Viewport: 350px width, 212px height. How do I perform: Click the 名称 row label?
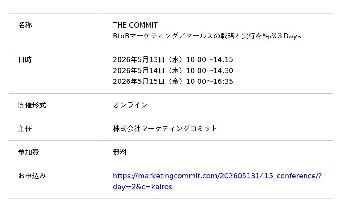click(x=25, y=25)
